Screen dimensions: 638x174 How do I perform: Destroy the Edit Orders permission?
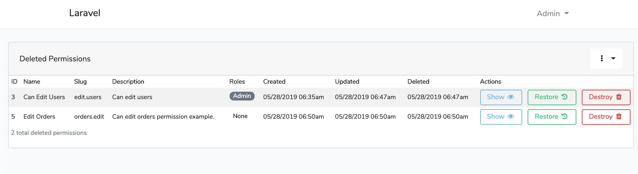pos(605,117)
